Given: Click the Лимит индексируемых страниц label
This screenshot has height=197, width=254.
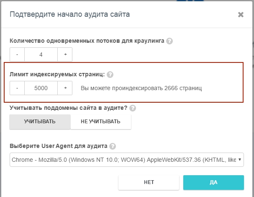Looking at the screenshot, I should 57,74.
